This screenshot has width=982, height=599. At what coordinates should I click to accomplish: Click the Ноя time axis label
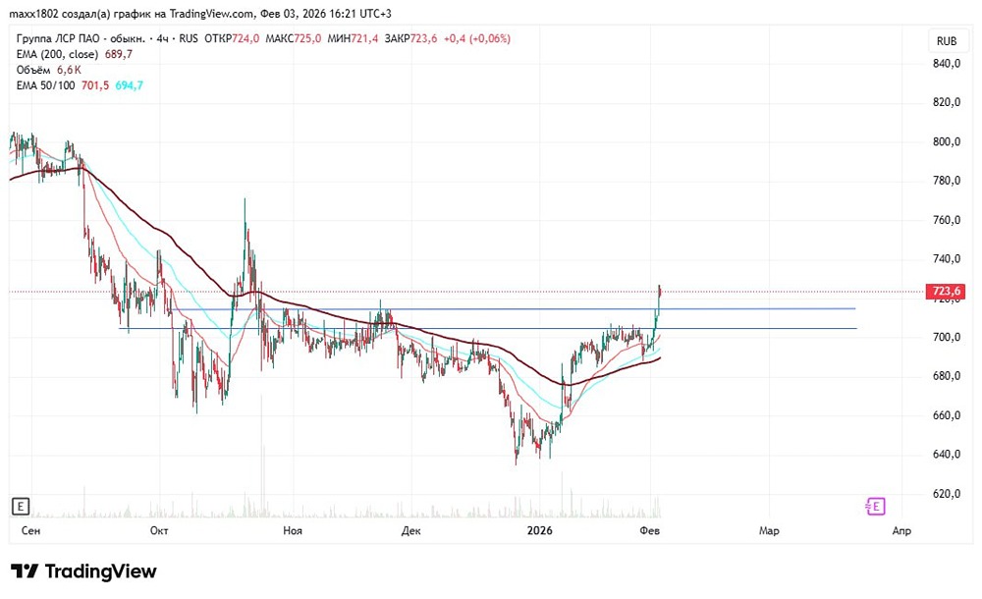coord(293,530)
